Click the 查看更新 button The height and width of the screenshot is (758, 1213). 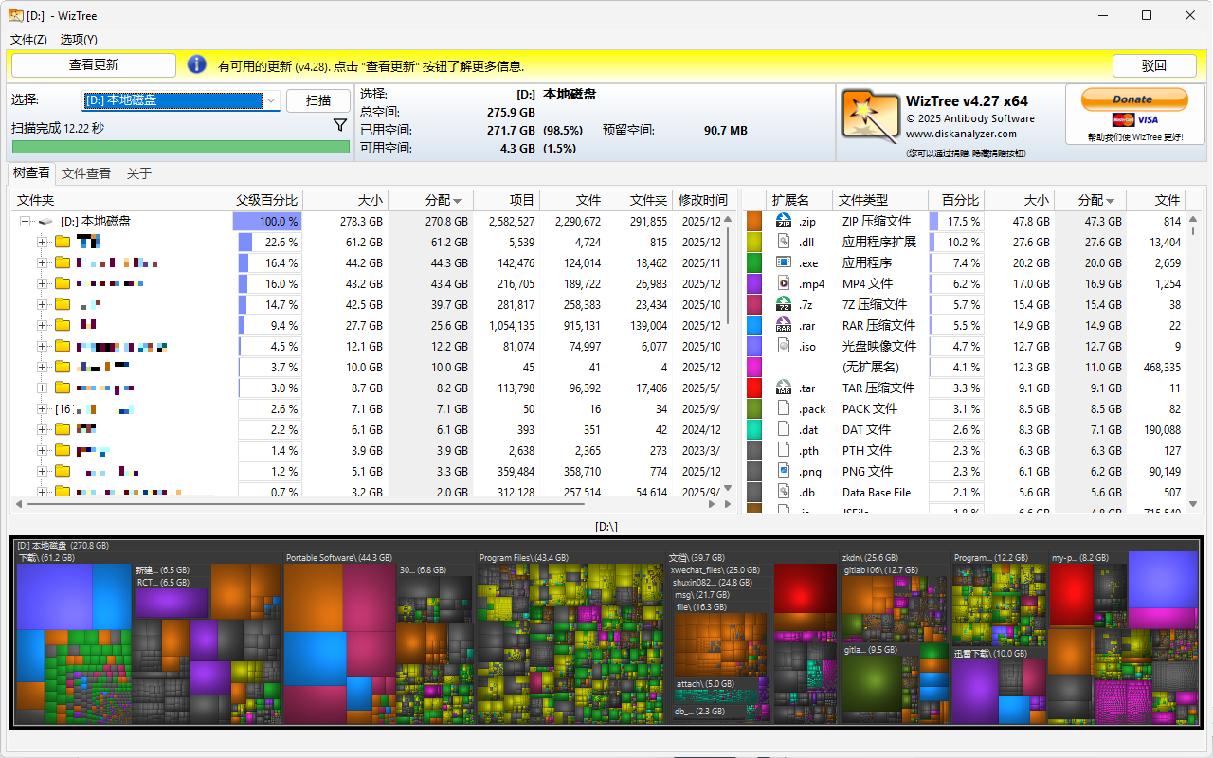coord(94,65)
